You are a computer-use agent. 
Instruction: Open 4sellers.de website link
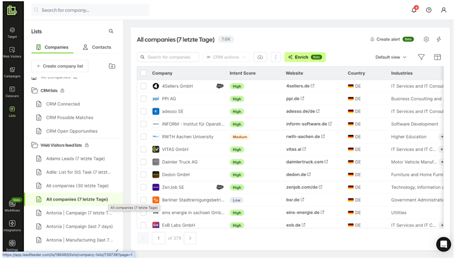pos(298,86)
